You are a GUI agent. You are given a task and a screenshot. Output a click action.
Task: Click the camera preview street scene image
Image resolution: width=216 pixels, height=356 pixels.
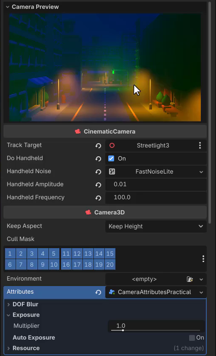coord(105,67)
